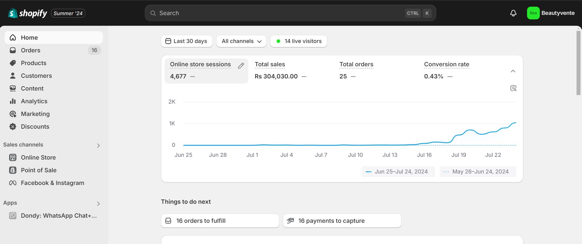The width and height of the screenshot is (582, 244).
Task: Open the Last 30 days date picker
Action: [x=187, y=41]
